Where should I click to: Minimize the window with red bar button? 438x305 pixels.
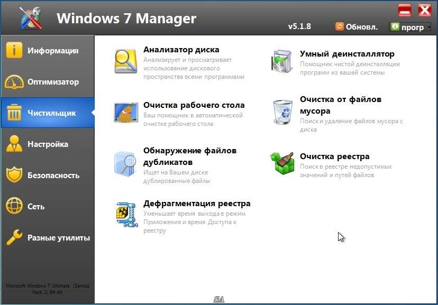404,11
